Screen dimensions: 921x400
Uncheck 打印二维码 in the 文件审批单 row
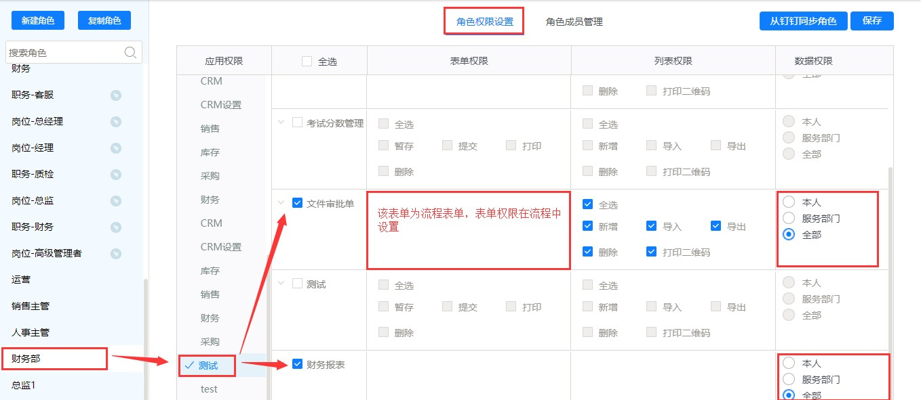point(651,252)
